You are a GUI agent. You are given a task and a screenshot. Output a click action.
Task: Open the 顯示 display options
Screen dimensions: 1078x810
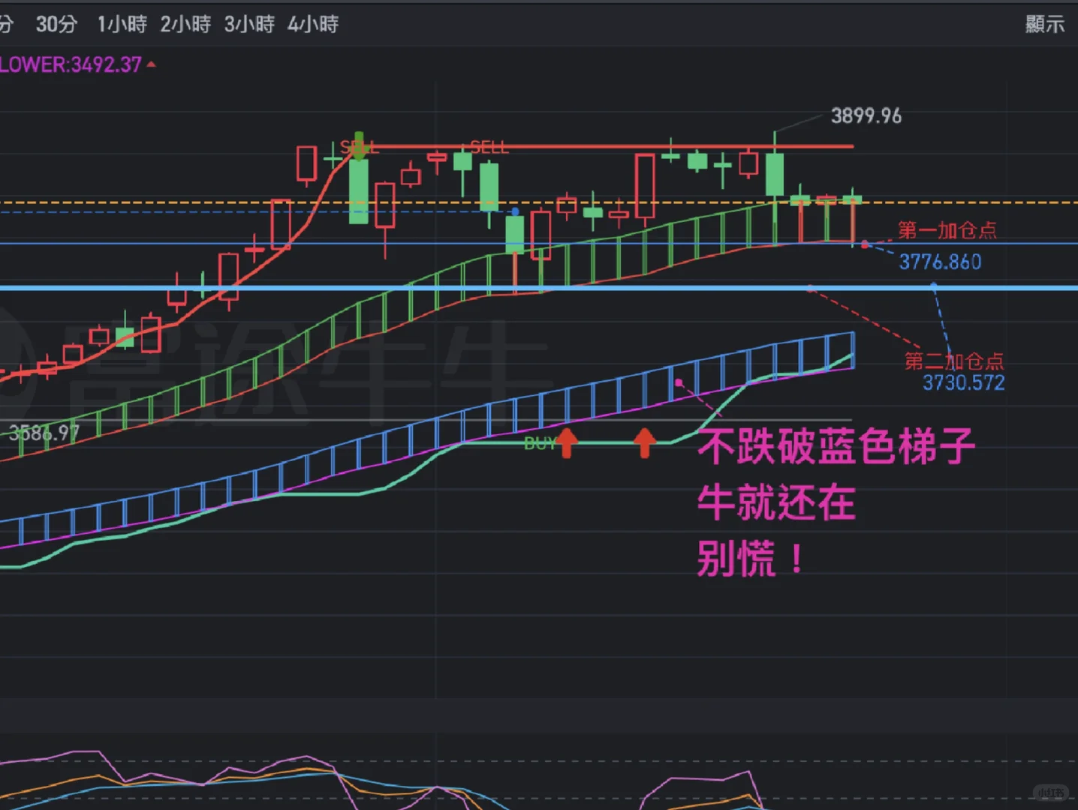coord(1046,24)
